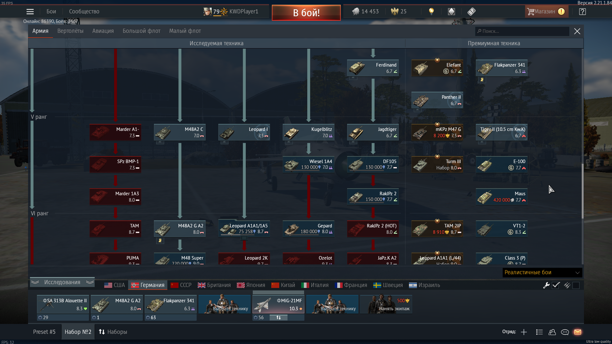
Task: Open the Магазин shop button
Action: [546, 11]
